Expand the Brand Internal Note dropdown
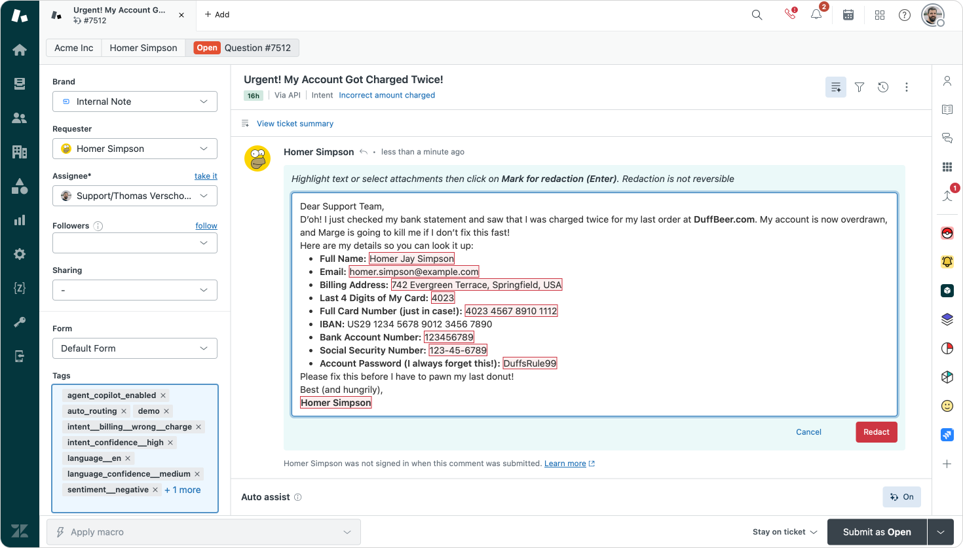The height and width of the screenshot is (548, 963). pyautogui.click(x=135, y=101)
